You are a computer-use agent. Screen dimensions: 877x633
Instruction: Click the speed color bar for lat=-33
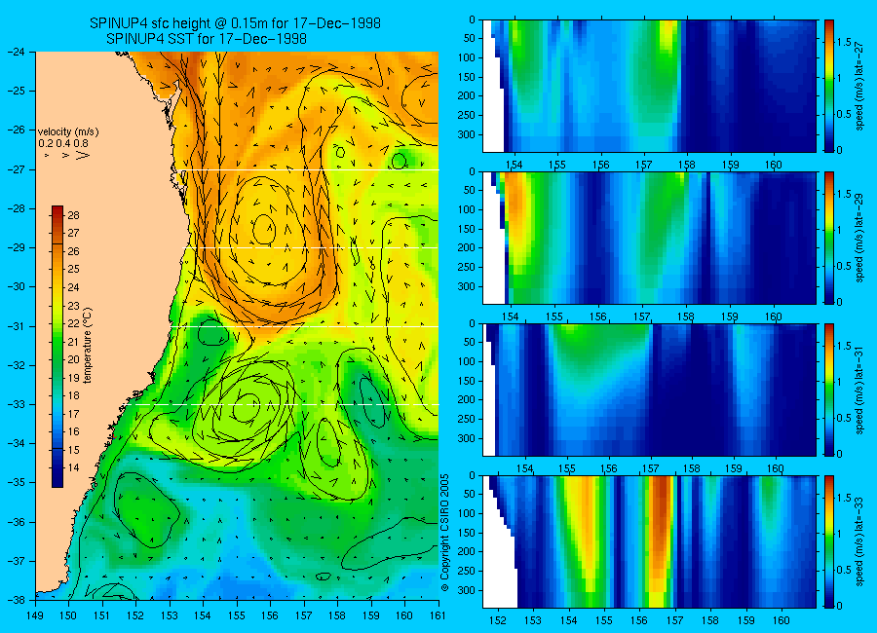pyautogui.click(x=829, y=541)
